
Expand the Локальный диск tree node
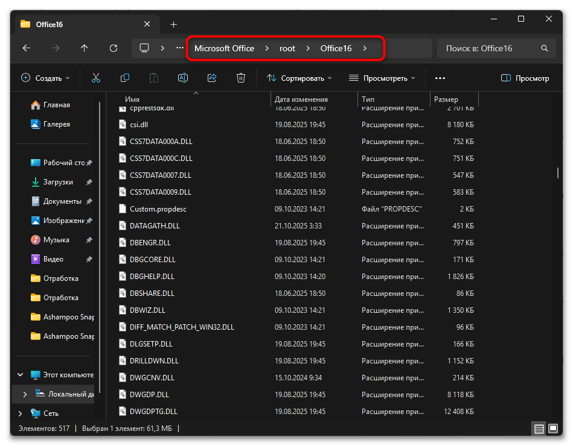pos(25,394)
